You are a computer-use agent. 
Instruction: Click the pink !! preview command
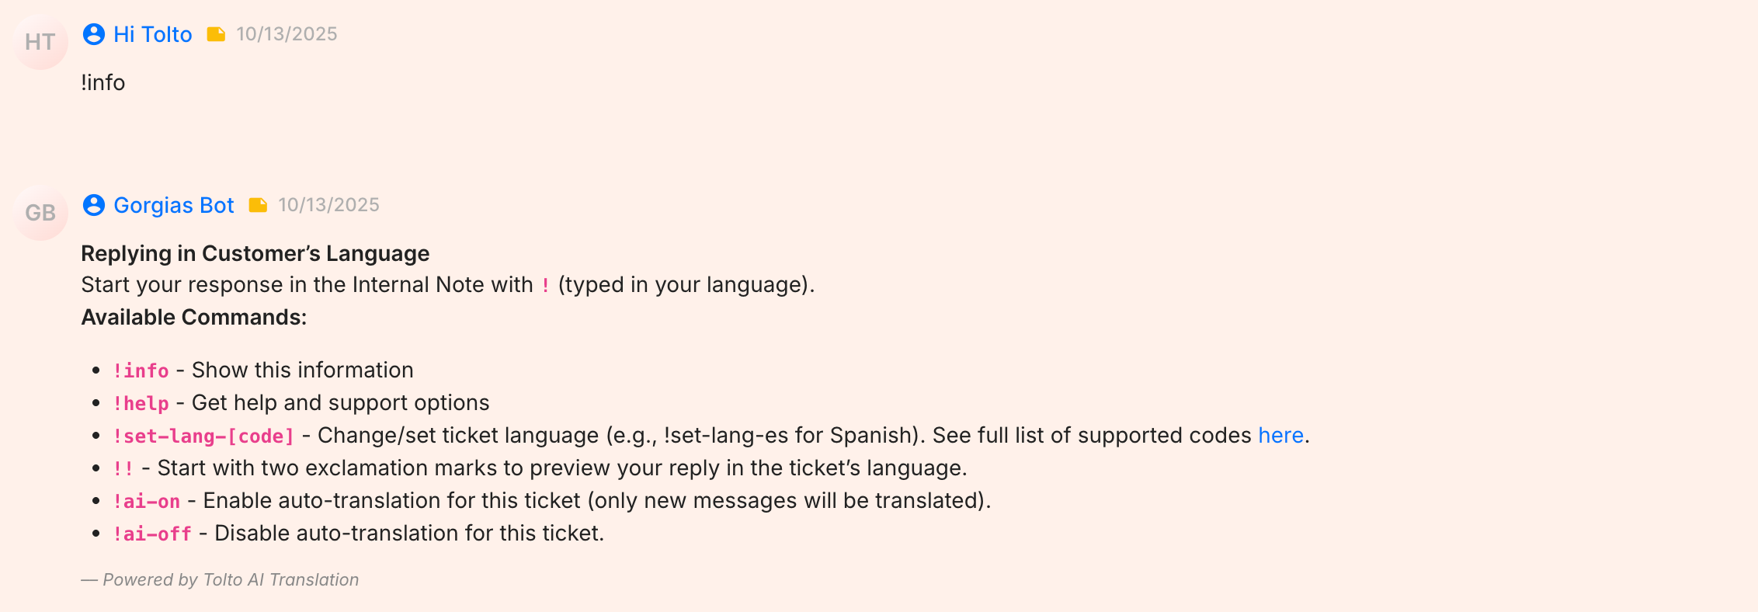click(123, 468)
